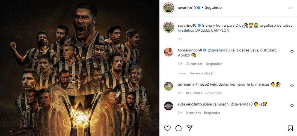
Task: Open ruta.vinotinto's profile avatar
Action: [168, 106]
